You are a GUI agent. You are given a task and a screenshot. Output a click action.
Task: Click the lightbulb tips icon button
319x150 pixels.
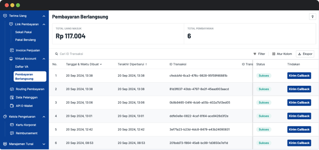(313, 16)
